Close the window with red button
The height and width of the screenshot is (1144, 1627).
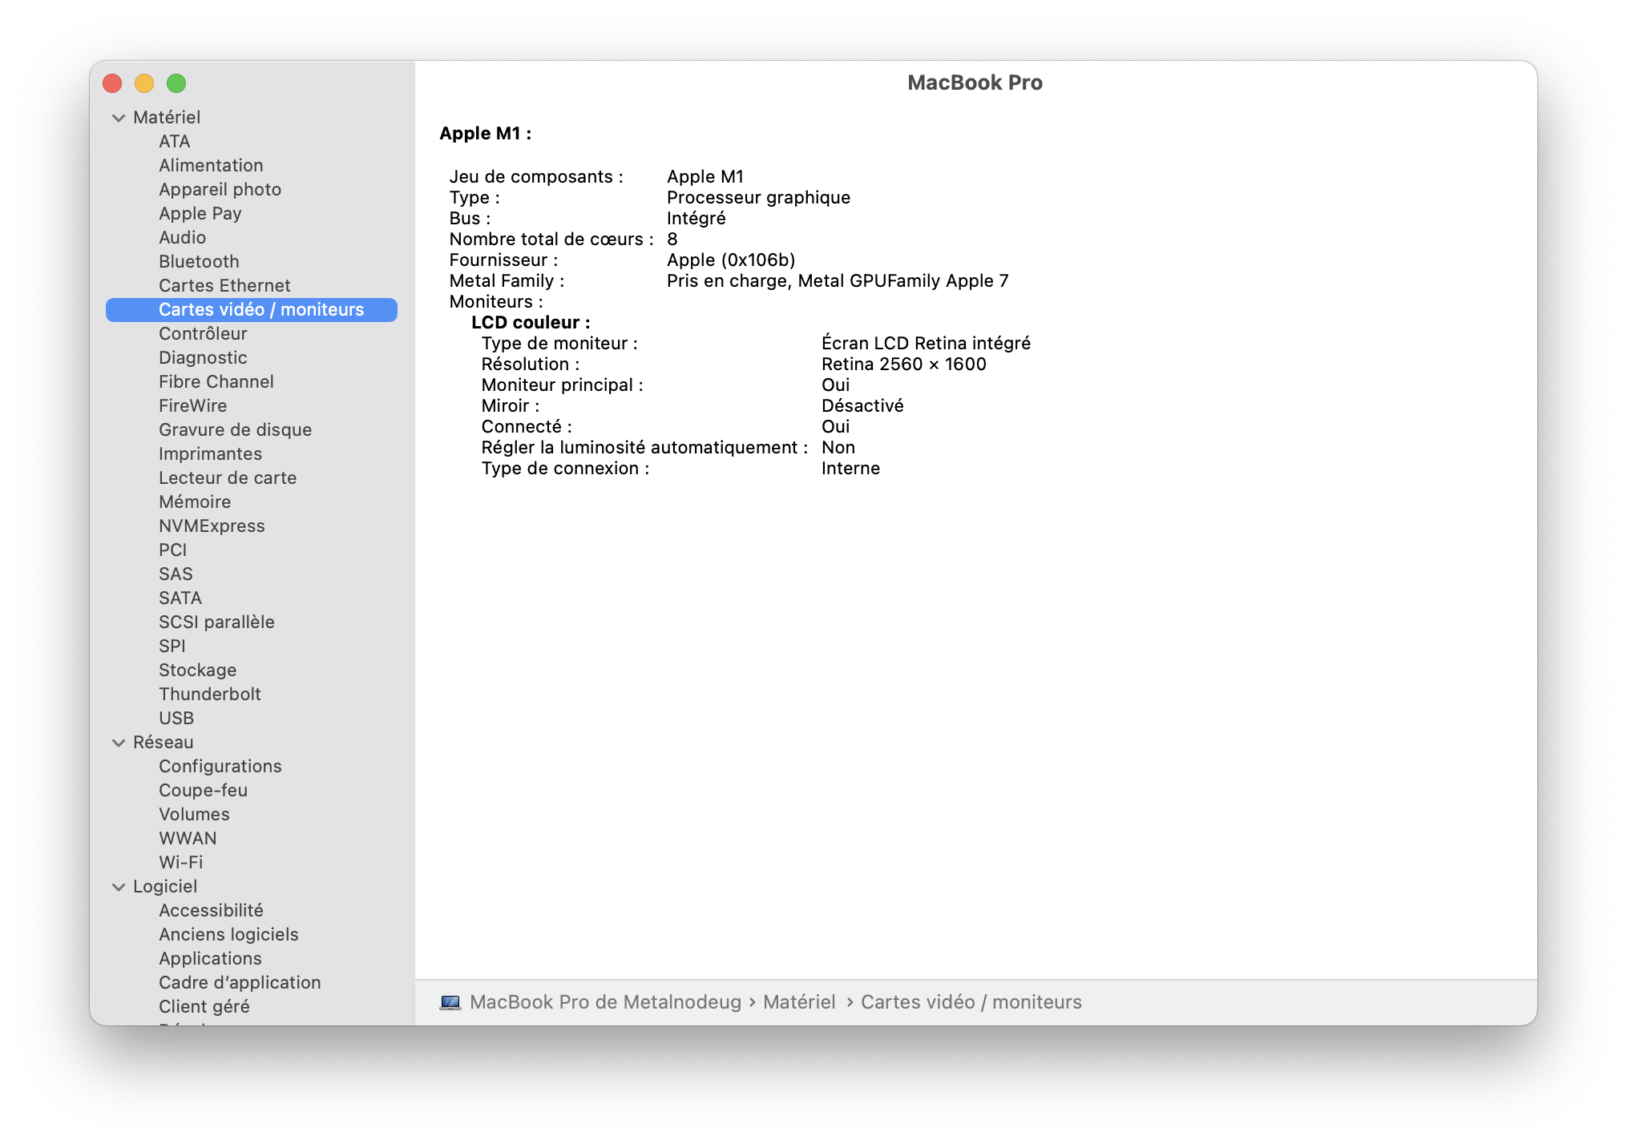[x=113, y=83]
